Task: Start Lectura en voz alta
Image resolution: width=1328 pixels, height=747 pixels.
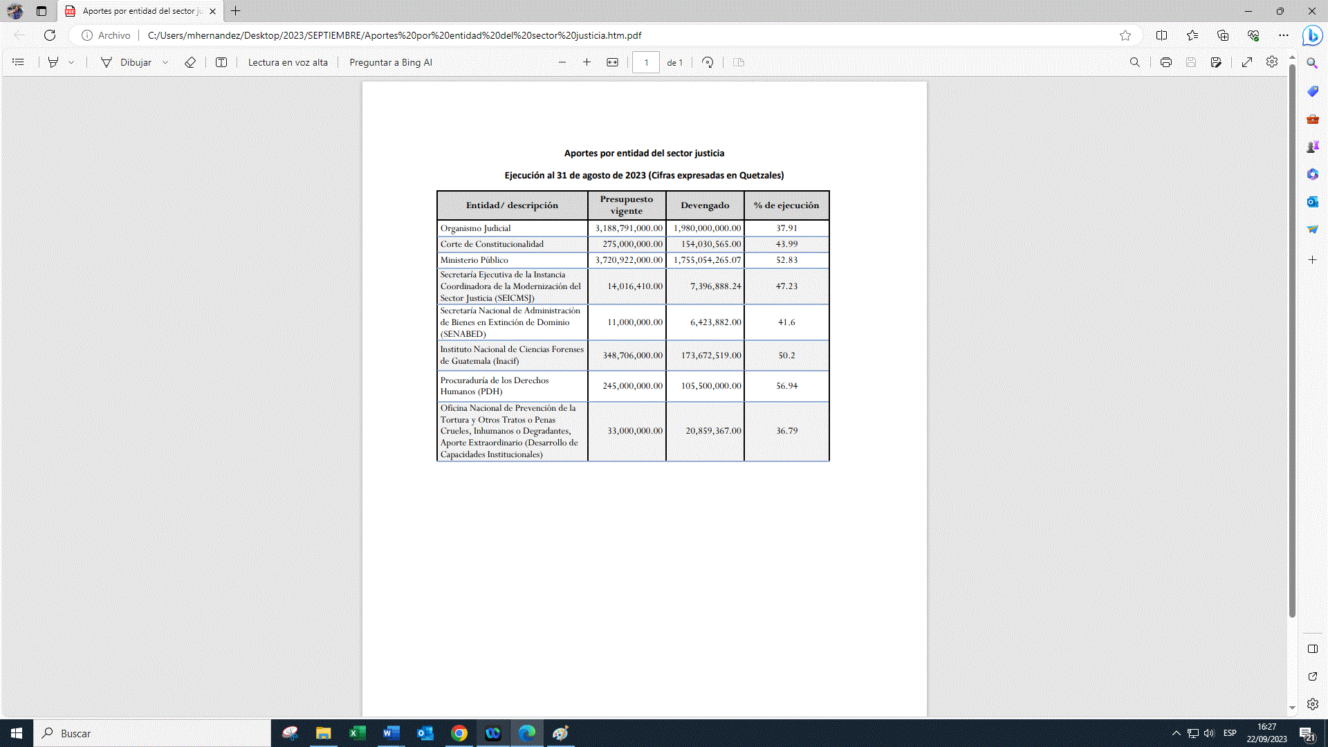Action: coord(288,62)
